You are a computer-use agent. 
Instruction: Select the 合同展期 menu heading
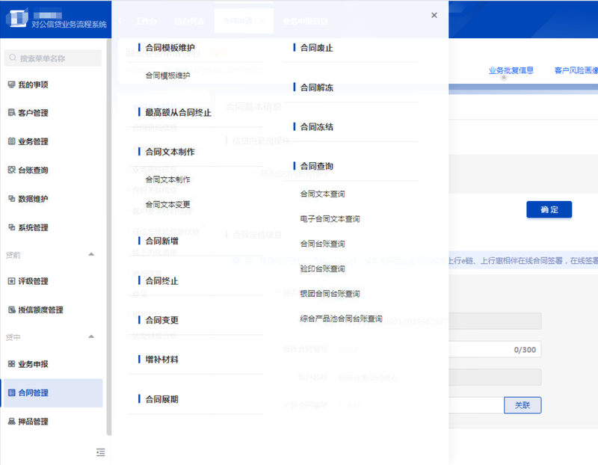click(161, 399)
